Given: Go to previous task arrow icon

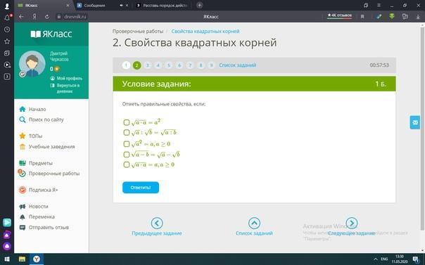Looking at the screenshot, I should (157, 224).
